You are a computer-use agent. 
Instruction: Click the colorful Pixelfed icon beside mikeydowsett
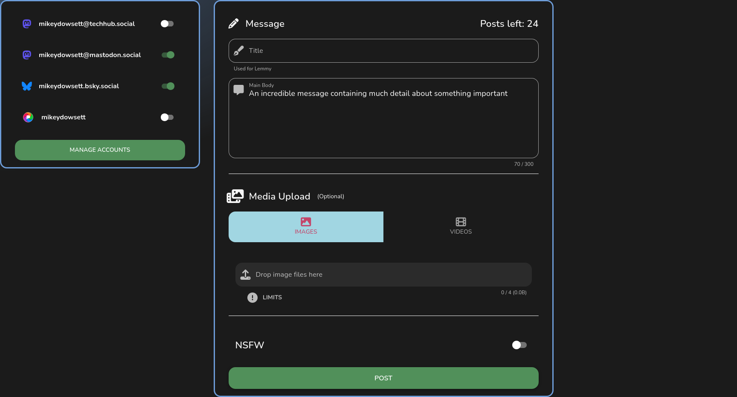coord(28,117)
